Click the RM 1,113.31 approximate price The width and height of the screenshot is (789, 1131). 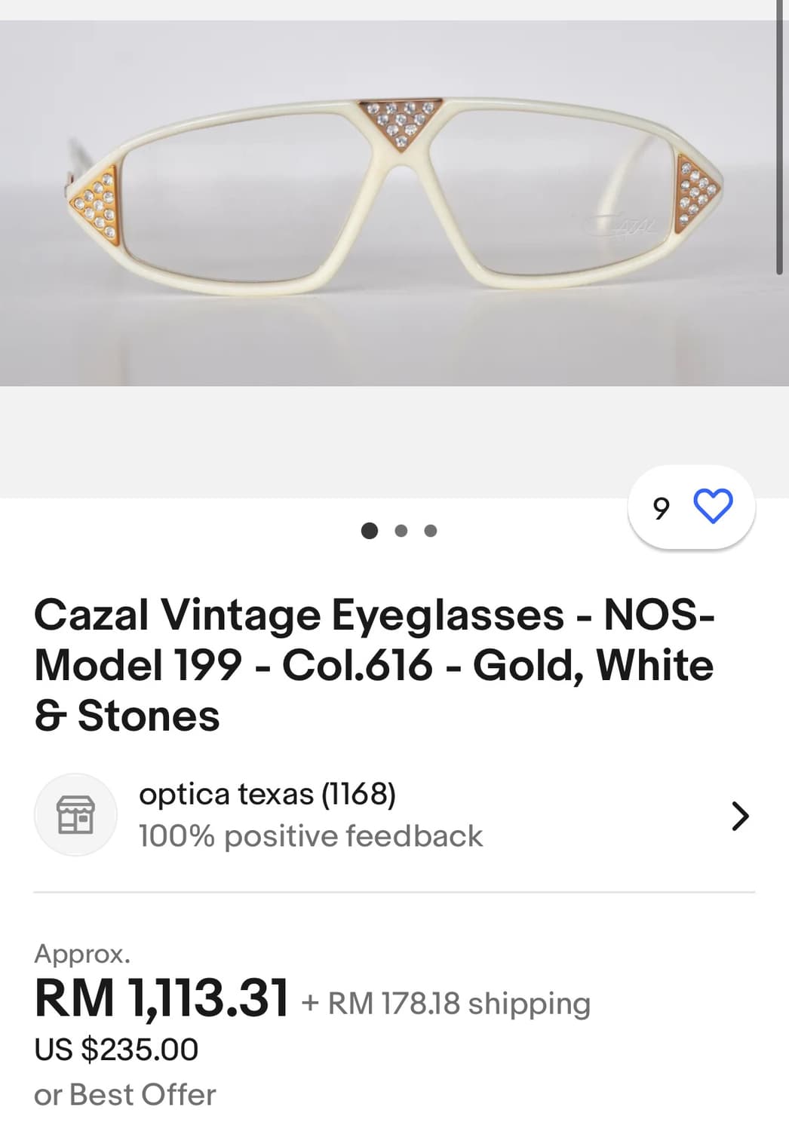coord(161,998)
